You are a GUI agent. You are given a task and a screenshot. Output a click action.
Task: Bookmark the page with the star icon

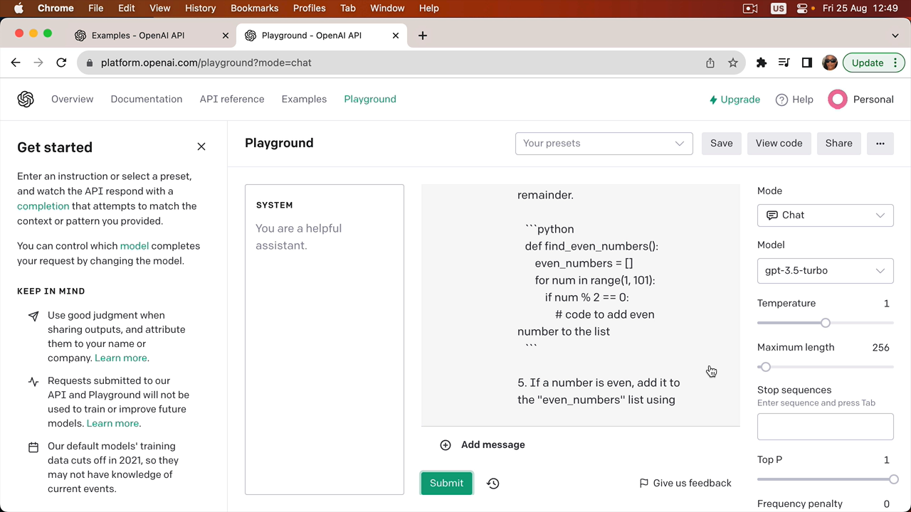[732, 63]
